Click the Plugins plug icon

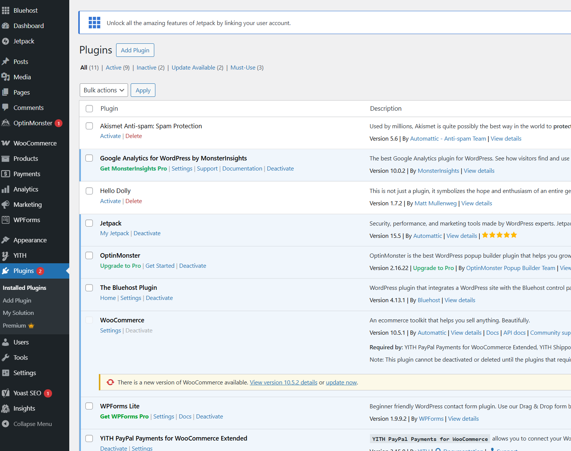(6, 271)
